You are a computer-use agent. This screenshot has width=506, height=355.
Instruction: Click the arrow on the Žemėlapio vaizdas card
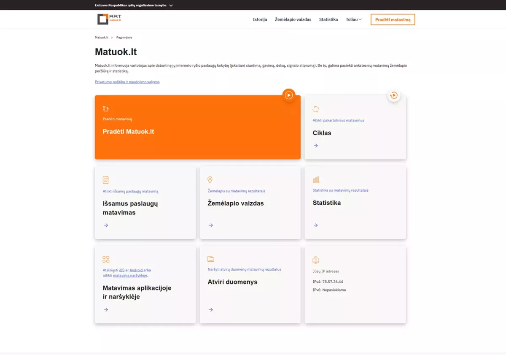click(x=211, y=225)
